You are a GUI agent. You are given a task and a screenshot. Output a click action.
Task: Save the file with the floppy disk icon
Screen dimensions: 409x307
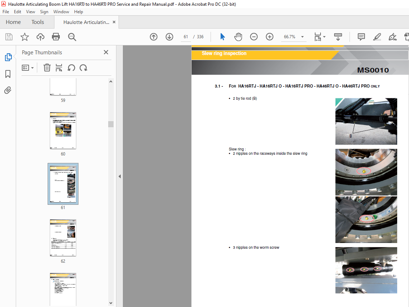(x=9, y=37)
